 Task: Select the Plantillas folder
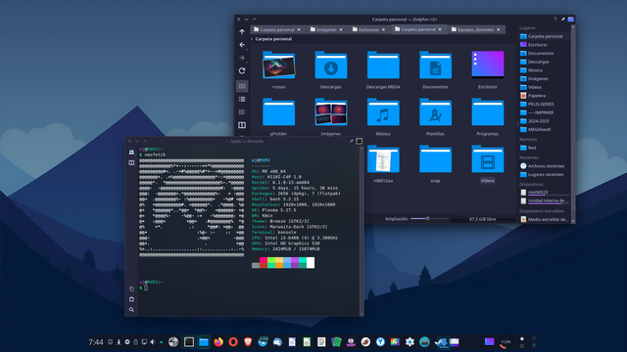(435, 117)
